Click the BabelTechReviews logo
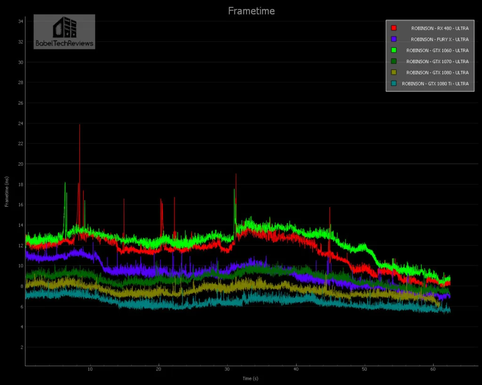The width and height of the screenshot is (482, 385). click(64, 32)
